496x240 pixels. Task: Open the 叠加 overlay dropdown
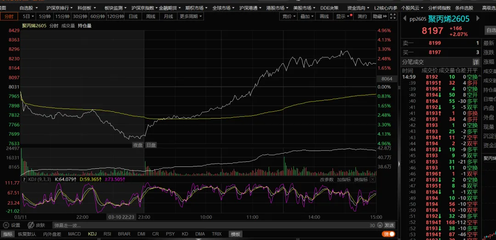click(x=307, y=17)
